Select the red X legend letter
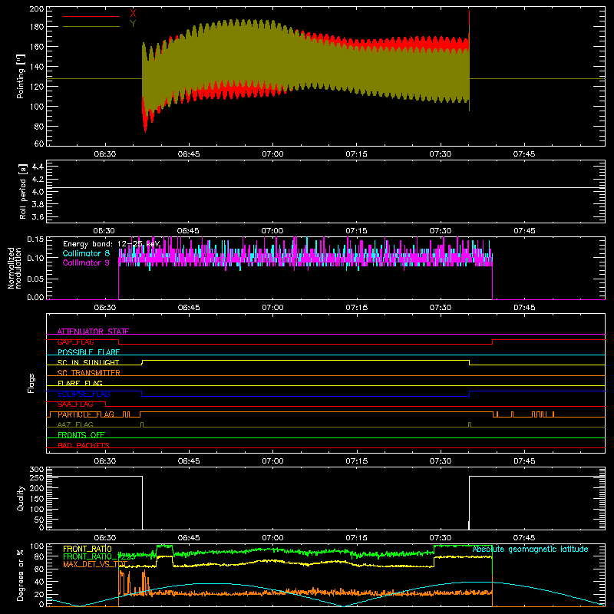Image resolution: width=614 pixels, height=614 pixels. (x=133, y=14)
